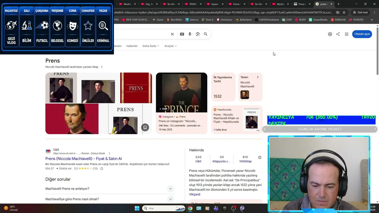
Task: Switch to the 'Kimse' YouTube tab
Action: point(237,4)
